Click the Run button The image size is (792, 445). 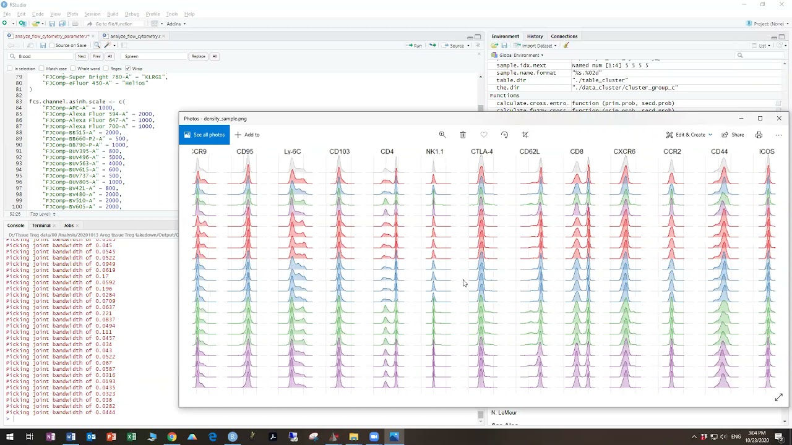[x=415, y=45]
